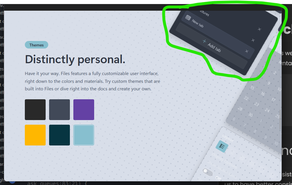Click the "Distinctly personal." heading
The width and height of the screenshot is (292, 185).
pyautogui.click(x=75, y=59)
